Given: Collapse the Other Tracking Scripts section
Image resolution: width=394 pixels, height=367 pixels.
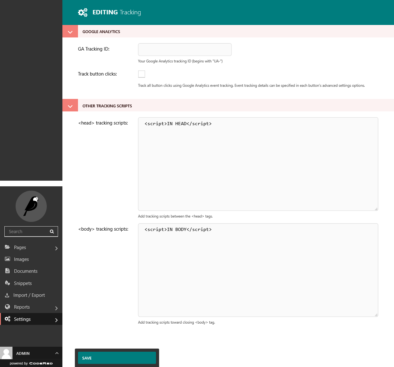Looking at the screenshot, I should coord(70,106).
